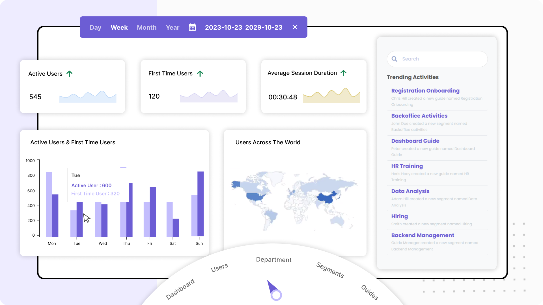This screenshot has width=543, height=305.
Task: Click the search magnifier icon
Action: pos(394,59)
